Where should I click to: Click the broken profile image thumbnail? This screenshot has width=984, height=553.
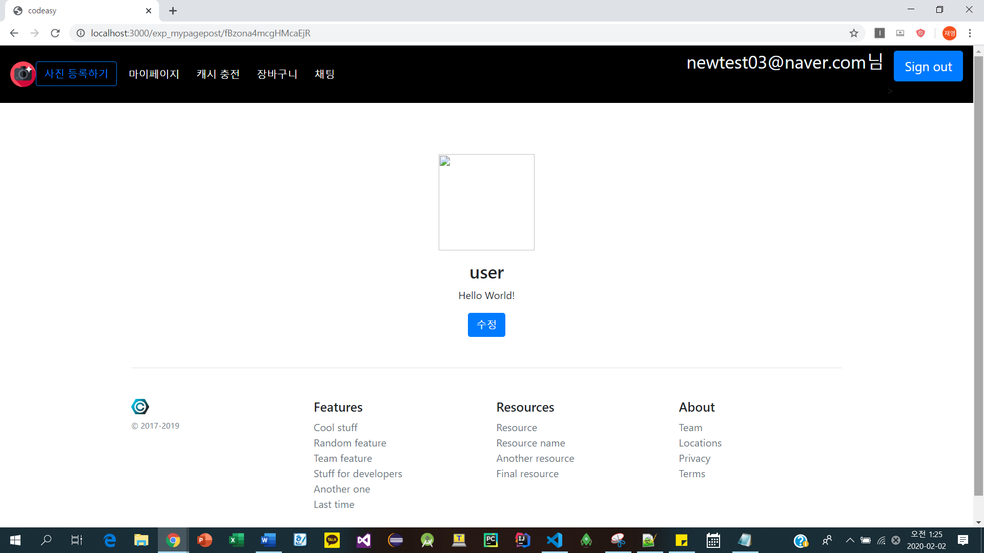pos(486,202)
